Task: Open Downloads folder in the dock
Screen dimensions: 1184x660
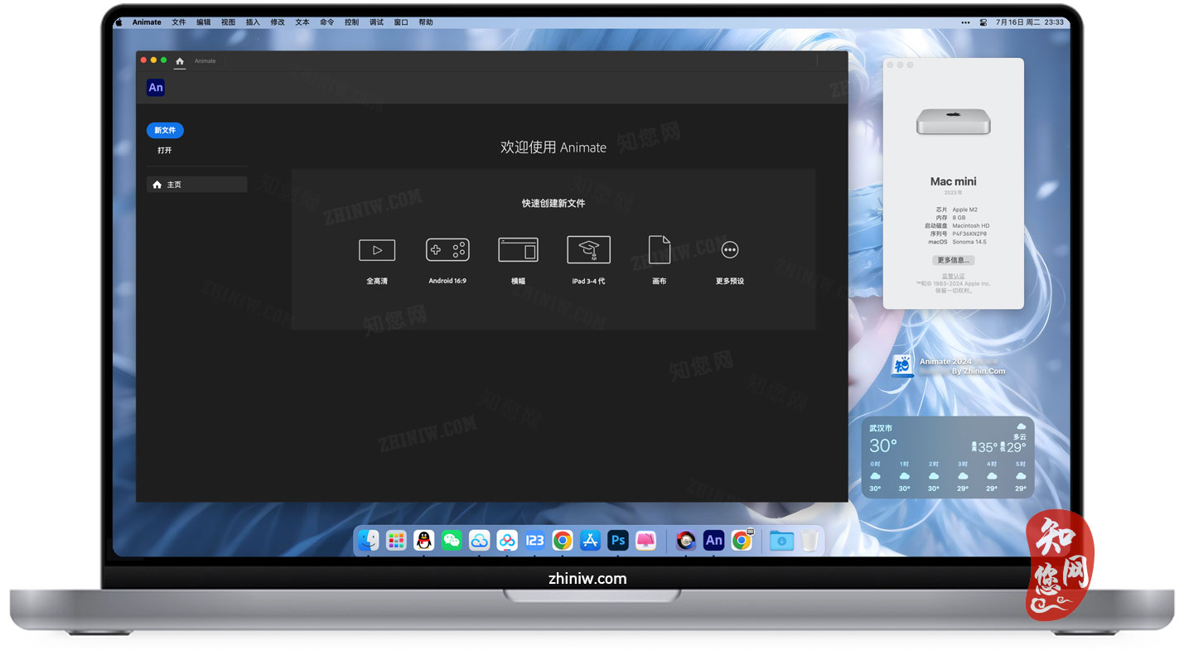Action: point(781,541)
